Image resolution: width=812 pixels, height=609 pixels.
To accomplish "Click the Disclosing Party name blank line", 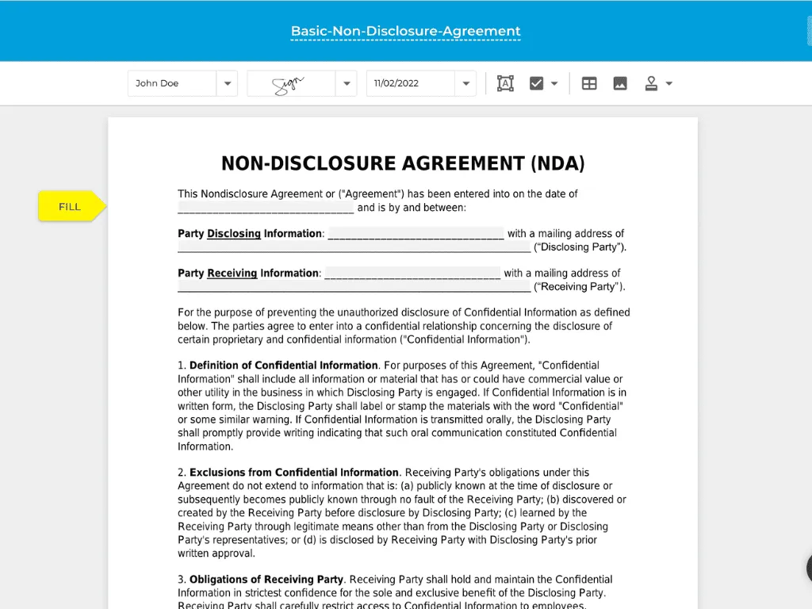I will tap(416, 232).
